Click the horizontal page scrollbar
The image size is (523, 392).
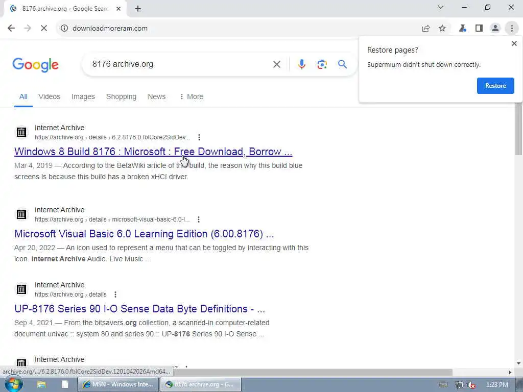pyautogui.click(x=313, y=372)
